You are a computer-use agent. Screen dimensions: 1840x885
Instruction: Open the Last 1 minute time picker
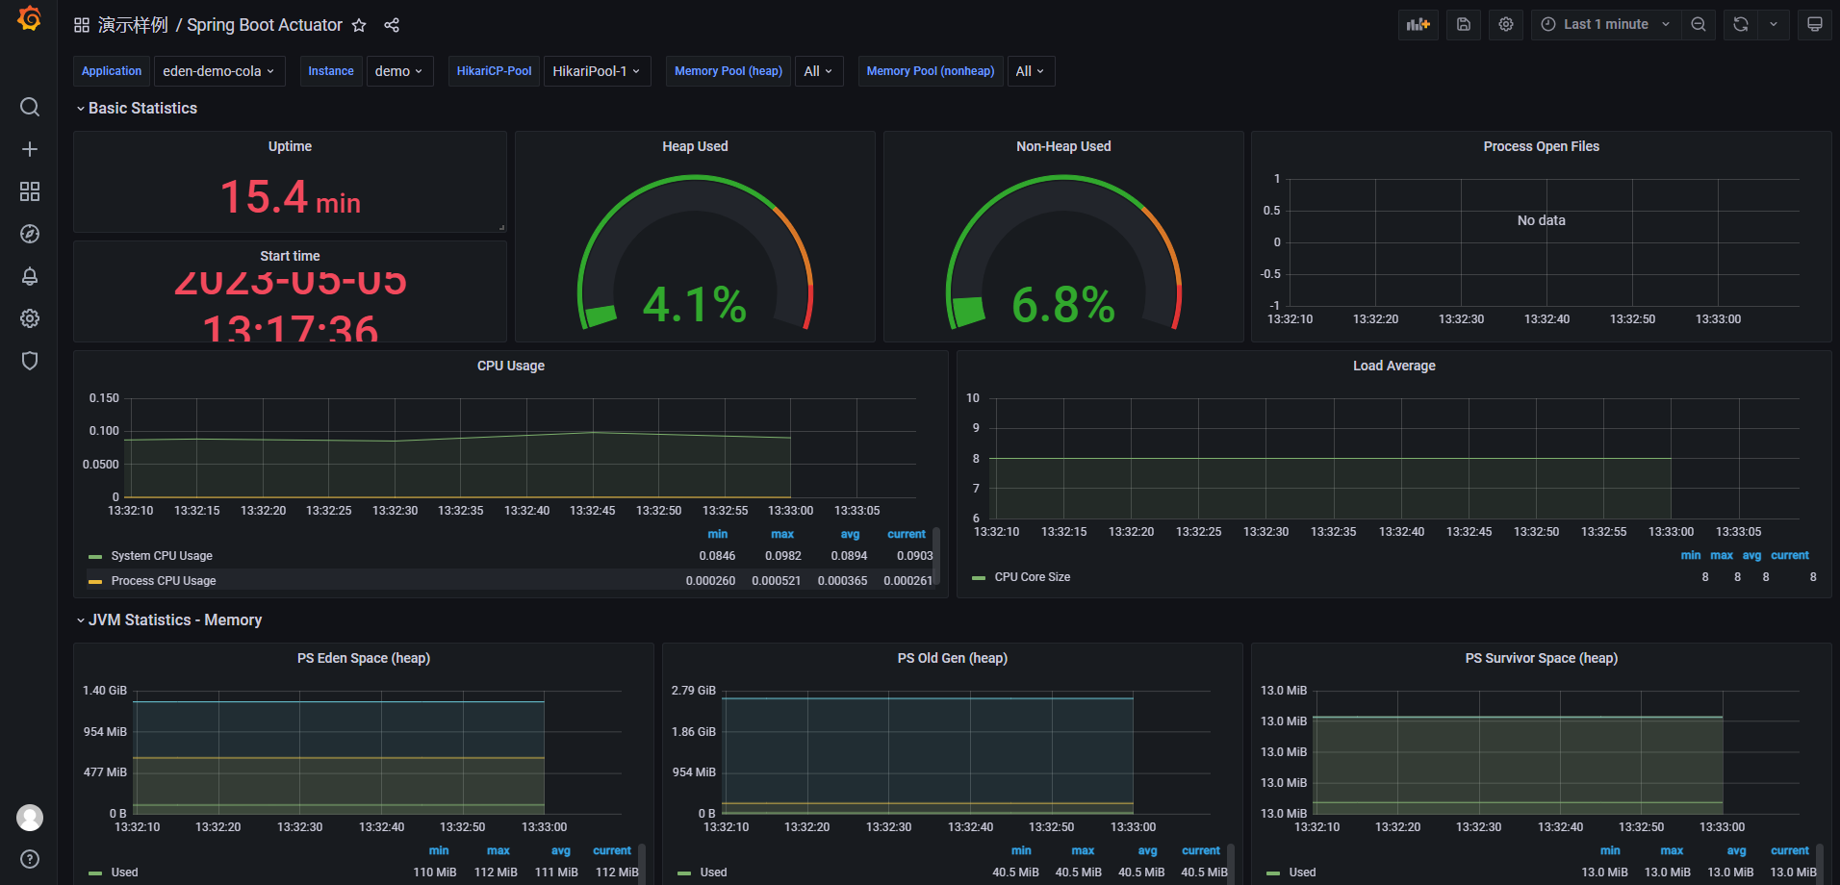click(x=1606, y=25)
